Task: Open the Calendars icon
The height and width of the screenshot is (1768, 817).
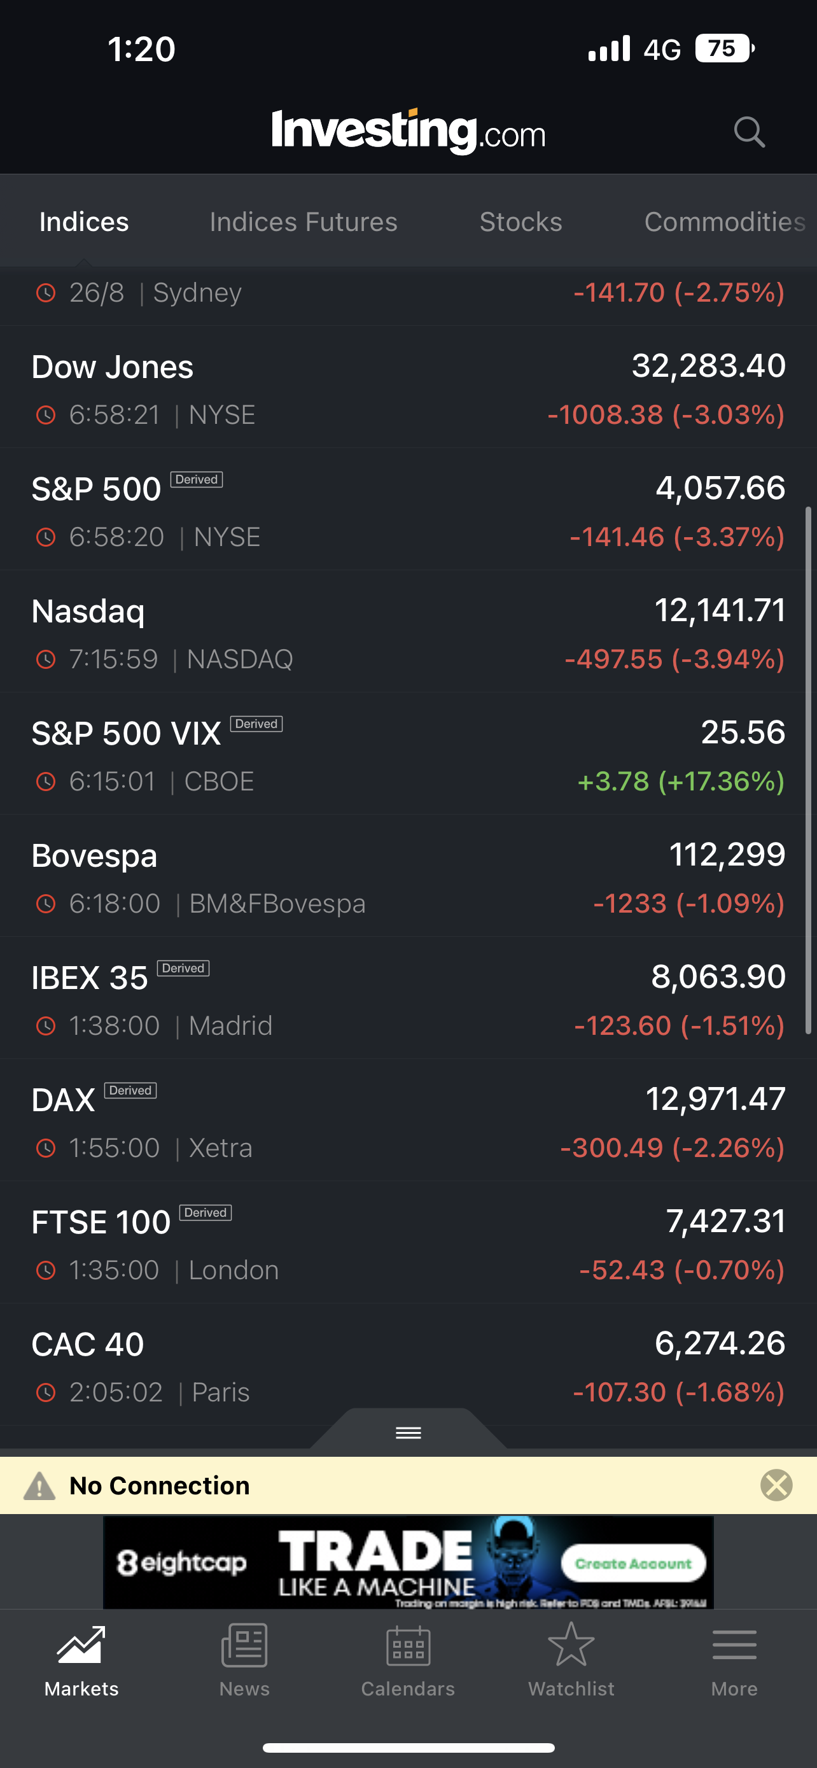Action: click(x=408, y=1645)
